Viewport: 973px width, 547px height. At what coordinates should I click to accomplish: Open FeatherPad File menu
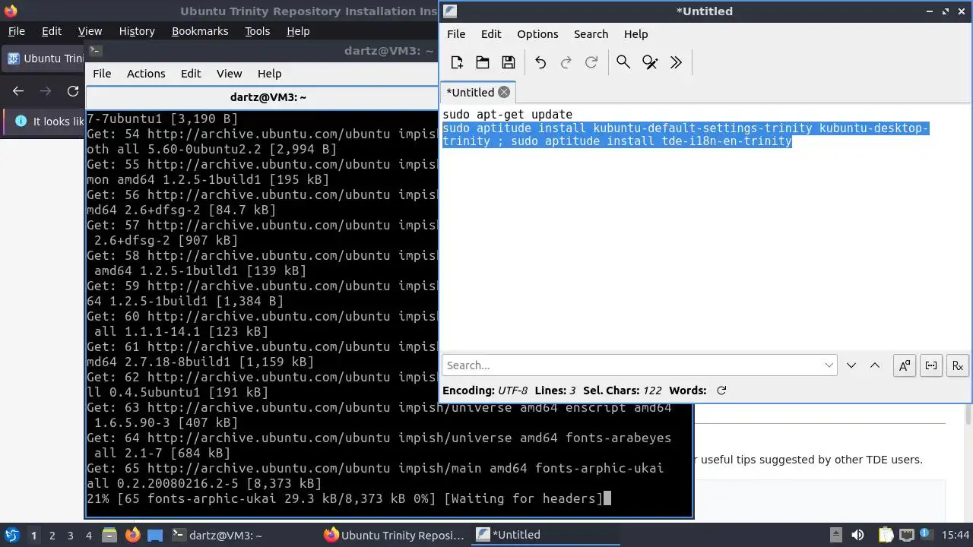point(456,34)
